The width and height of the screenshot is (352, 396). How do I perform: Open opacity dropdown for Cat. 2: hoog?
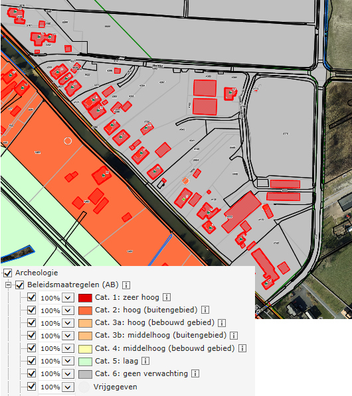(68, 310)
